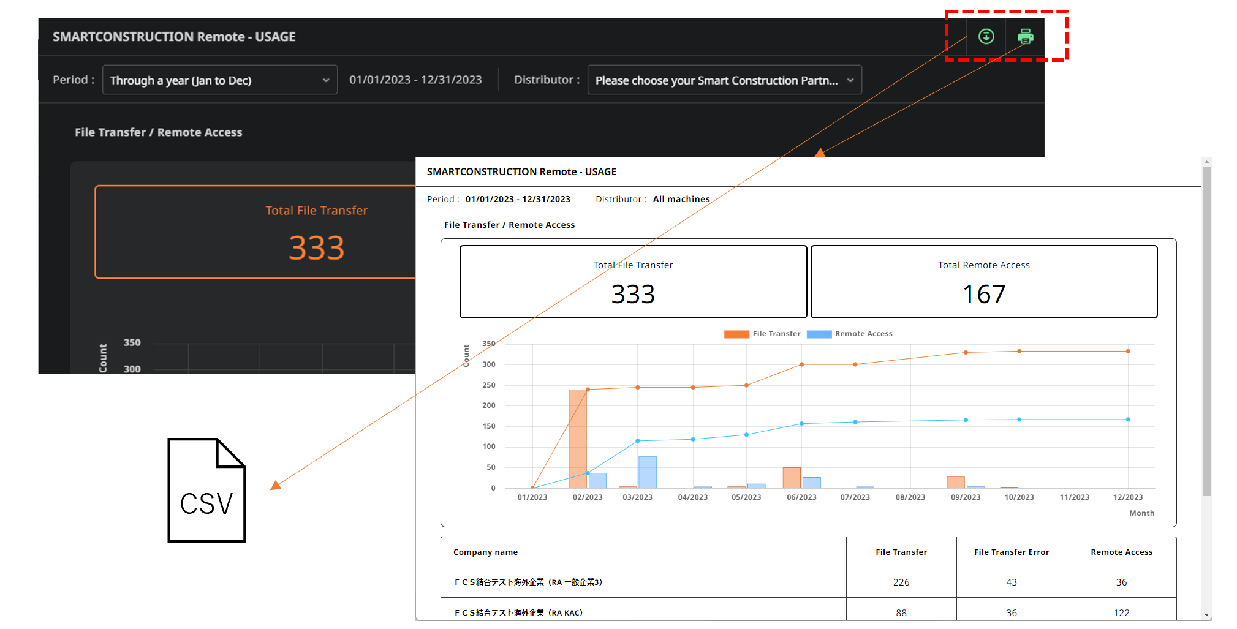Click the Remote Access legend blue swatch

tap(819, 334)
